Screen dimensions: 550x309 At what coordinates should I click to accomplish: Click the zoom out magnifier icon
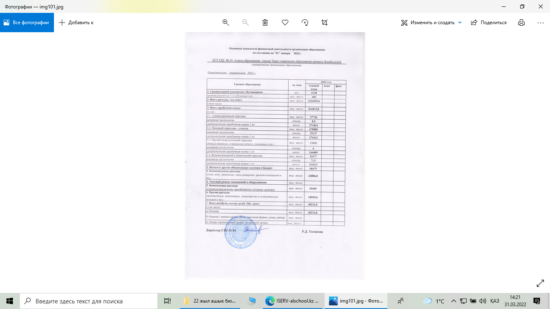[x=245, y=23]
